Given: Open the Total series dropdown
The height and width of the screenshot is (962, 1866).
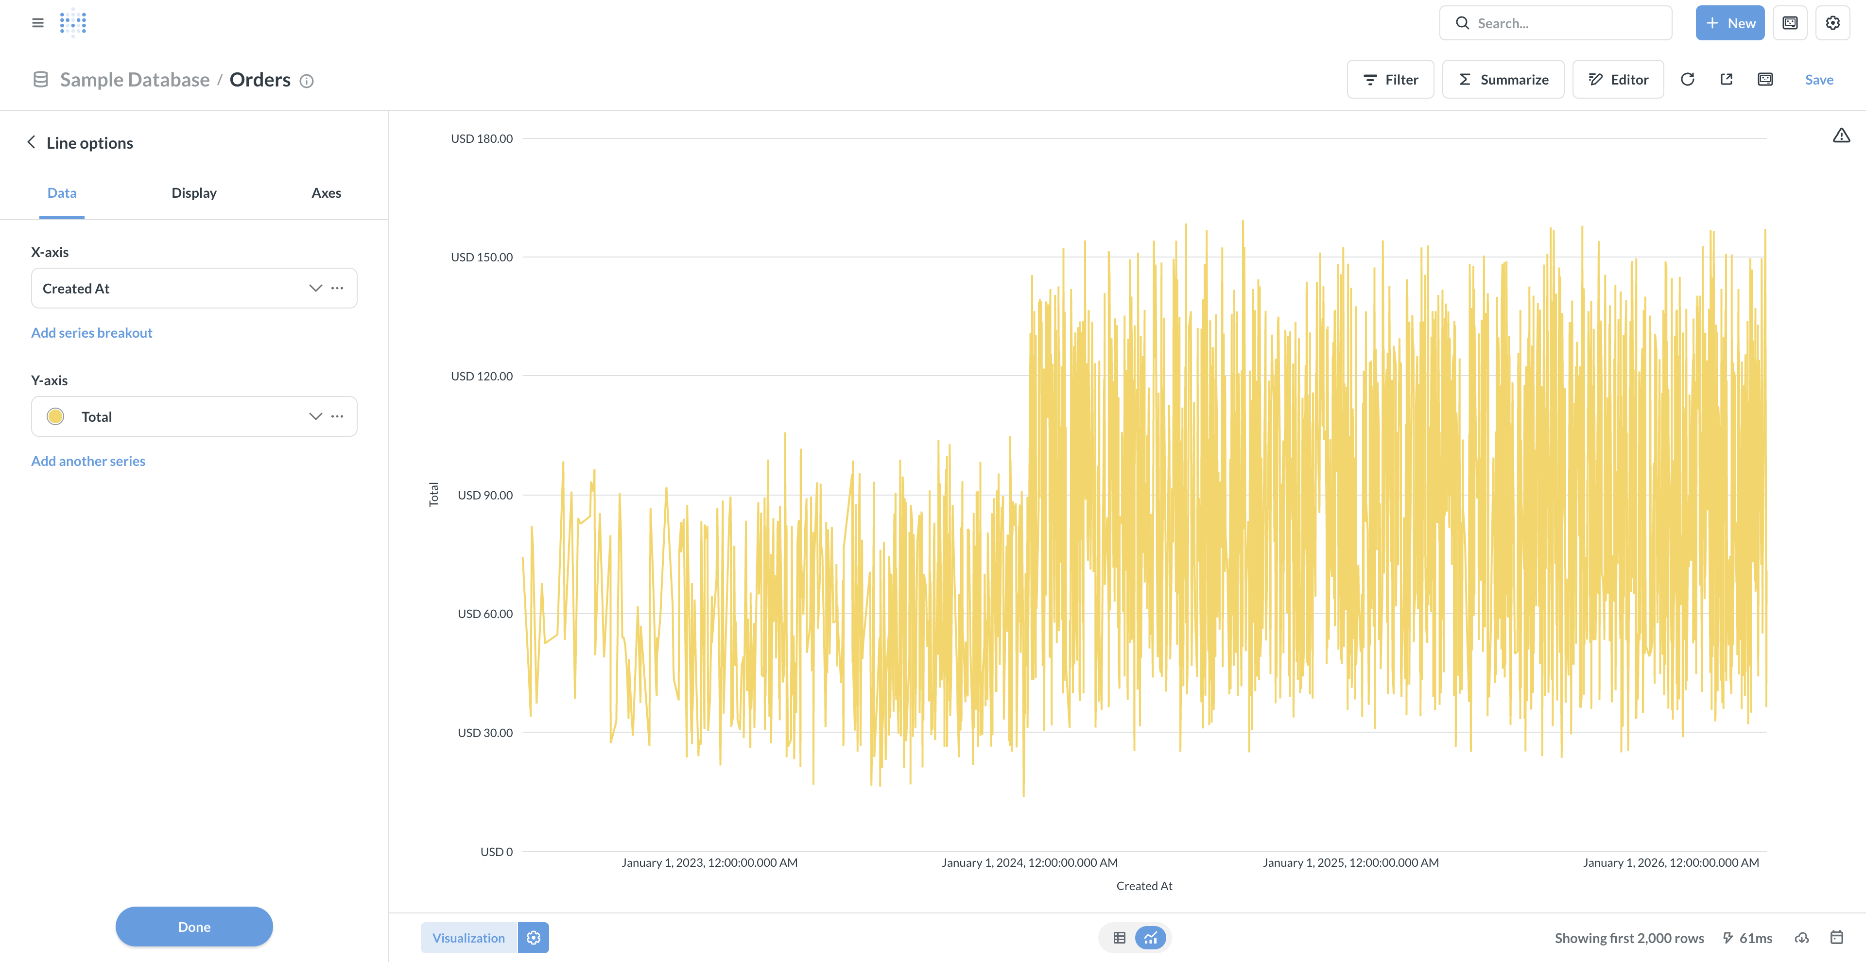Looking at the screenshot, I should pos(315,416).
